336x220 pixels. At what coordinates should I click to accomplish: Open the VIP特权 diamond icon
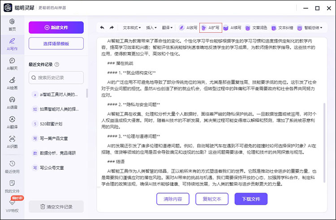pos(12,203)
